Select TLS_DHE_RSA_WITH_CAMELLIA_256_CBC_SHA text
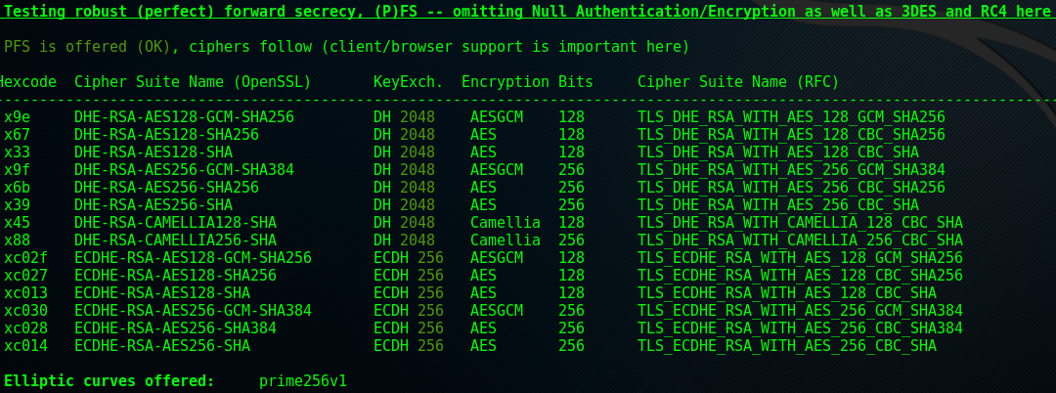 pyautogui.click(x=800, y=240)
